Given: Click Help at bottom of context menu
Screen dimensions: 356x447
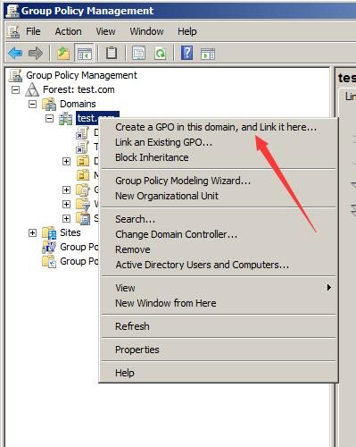Looking at the screenshot, I should click(219, 373).
